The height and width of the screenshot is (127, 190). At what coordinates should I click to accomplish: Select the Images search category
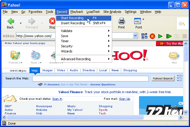coord(47,70)
